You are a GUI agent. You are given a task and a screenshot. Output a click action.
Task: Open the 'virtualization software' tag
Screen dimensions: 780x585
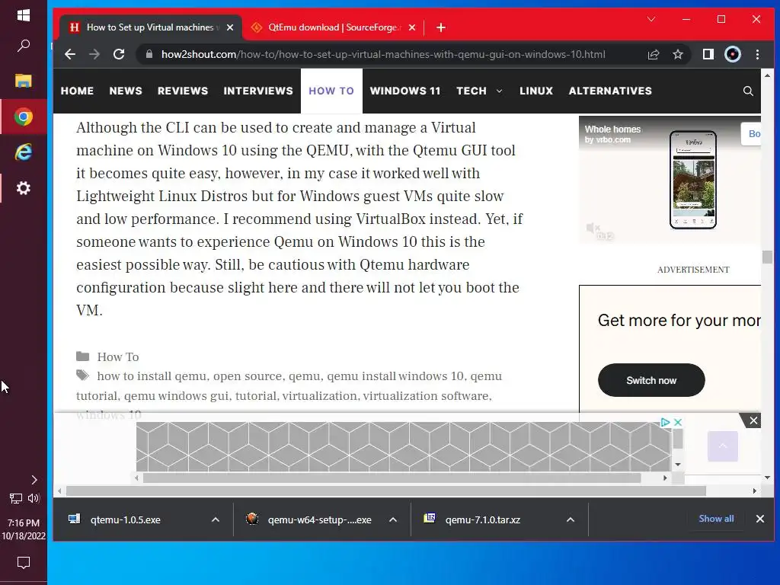[426, 396]
